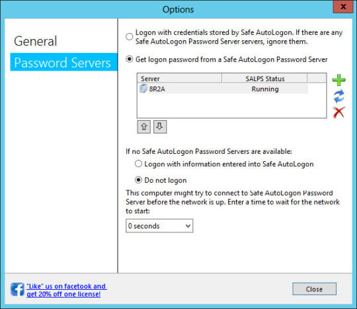Screen dimensions: 357x309
Task: Click the Server column header
Action: [x=179, y=79]
